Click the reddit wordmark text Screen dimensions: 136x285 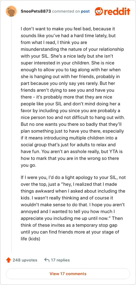click(x=117, y=12)
